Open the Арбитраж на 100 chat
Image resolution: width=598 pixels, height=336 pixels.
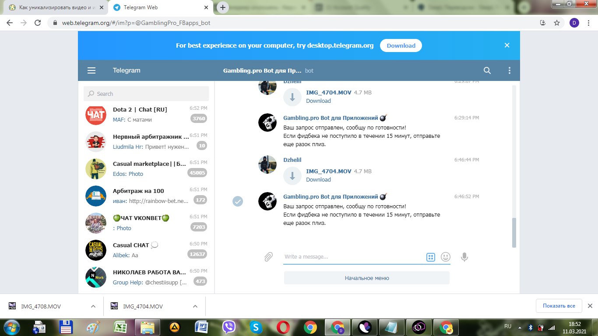click(x=146, y=196)
